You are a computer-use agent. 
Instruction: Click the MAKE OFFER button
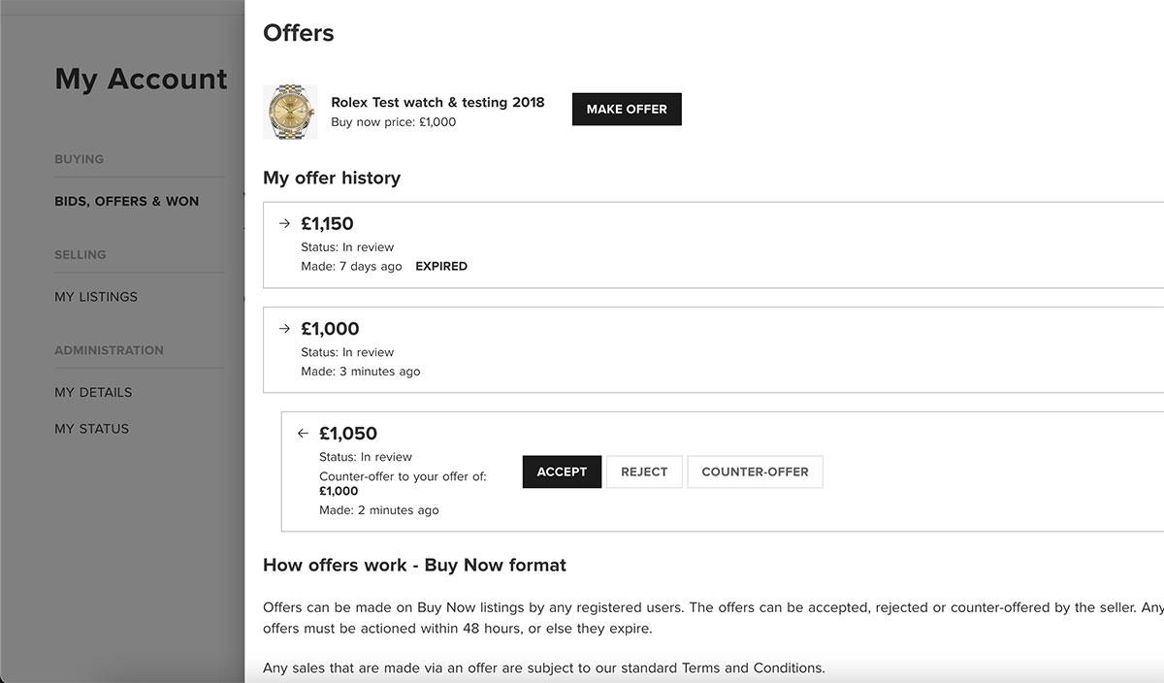click(x=627, y=110)
